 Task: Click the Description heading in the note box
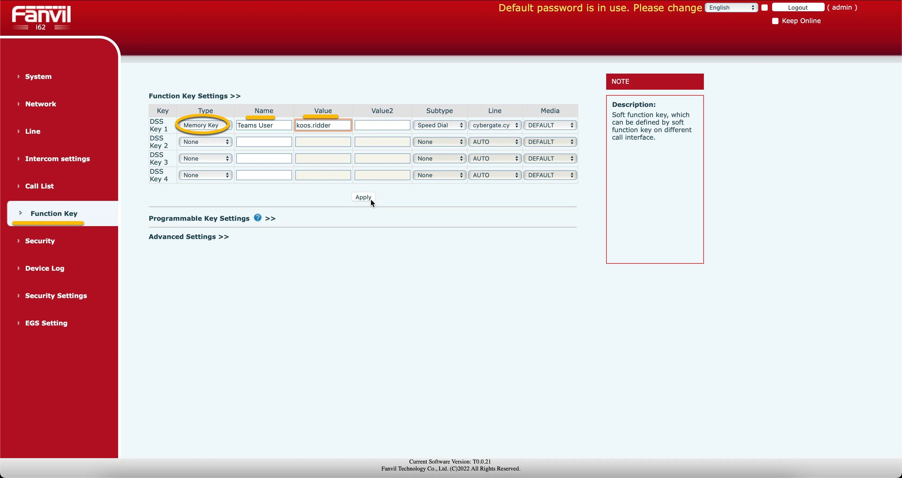tap(634, 104)
